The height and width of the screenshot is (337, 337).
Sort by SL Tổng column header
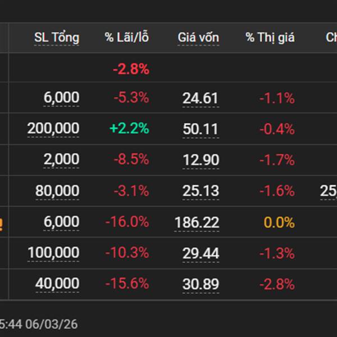[57, 38]
